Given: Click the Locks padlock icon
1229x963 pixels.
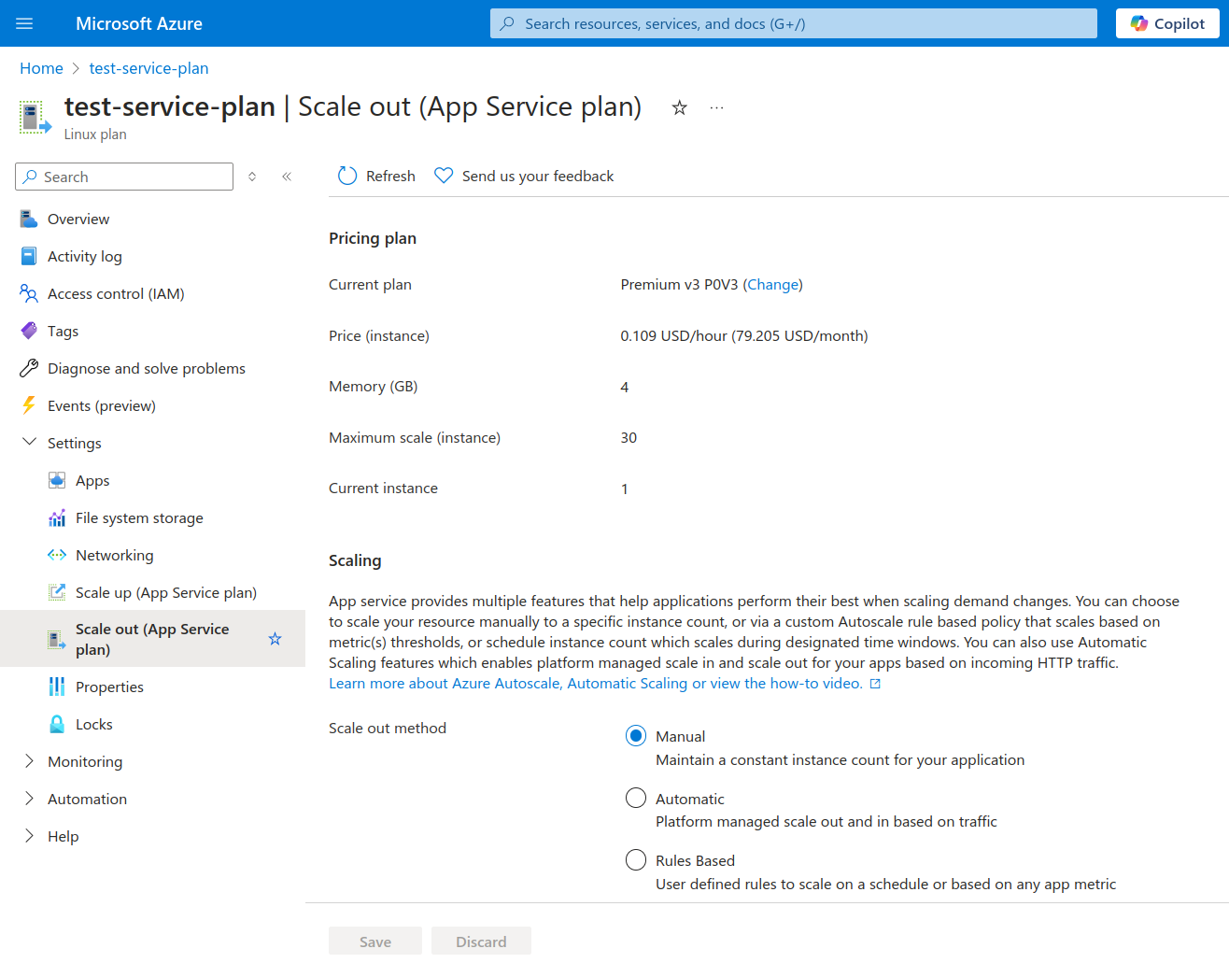Looking at the screenshot, I should tap(57, 724).
